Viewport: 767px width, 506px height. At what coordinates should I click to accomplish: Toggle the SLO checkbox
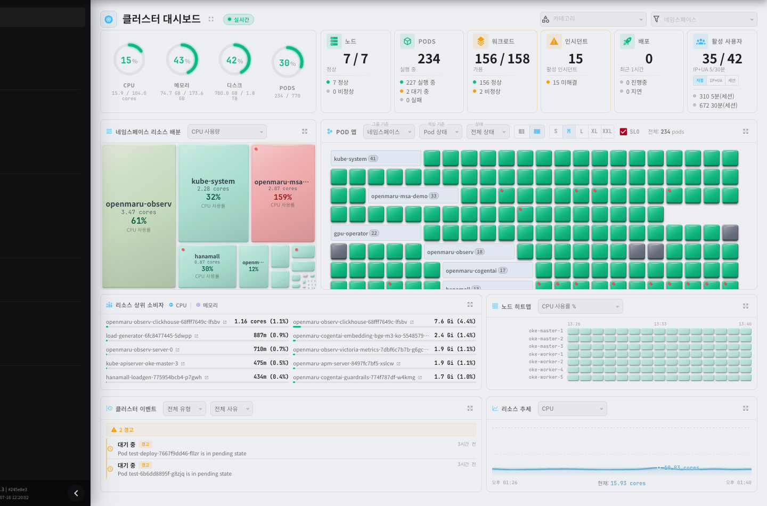pos(623,132)
